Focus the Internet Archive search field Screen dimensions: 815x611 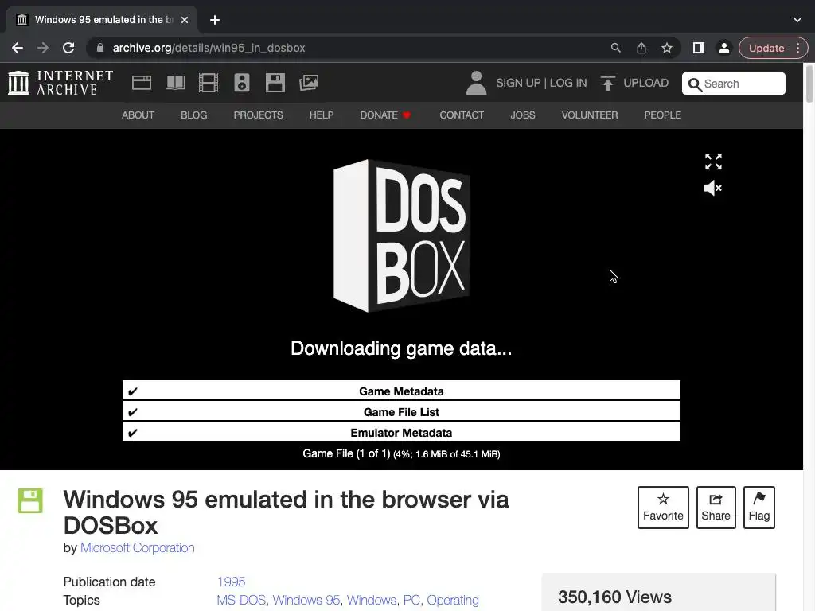coord(733,84)
